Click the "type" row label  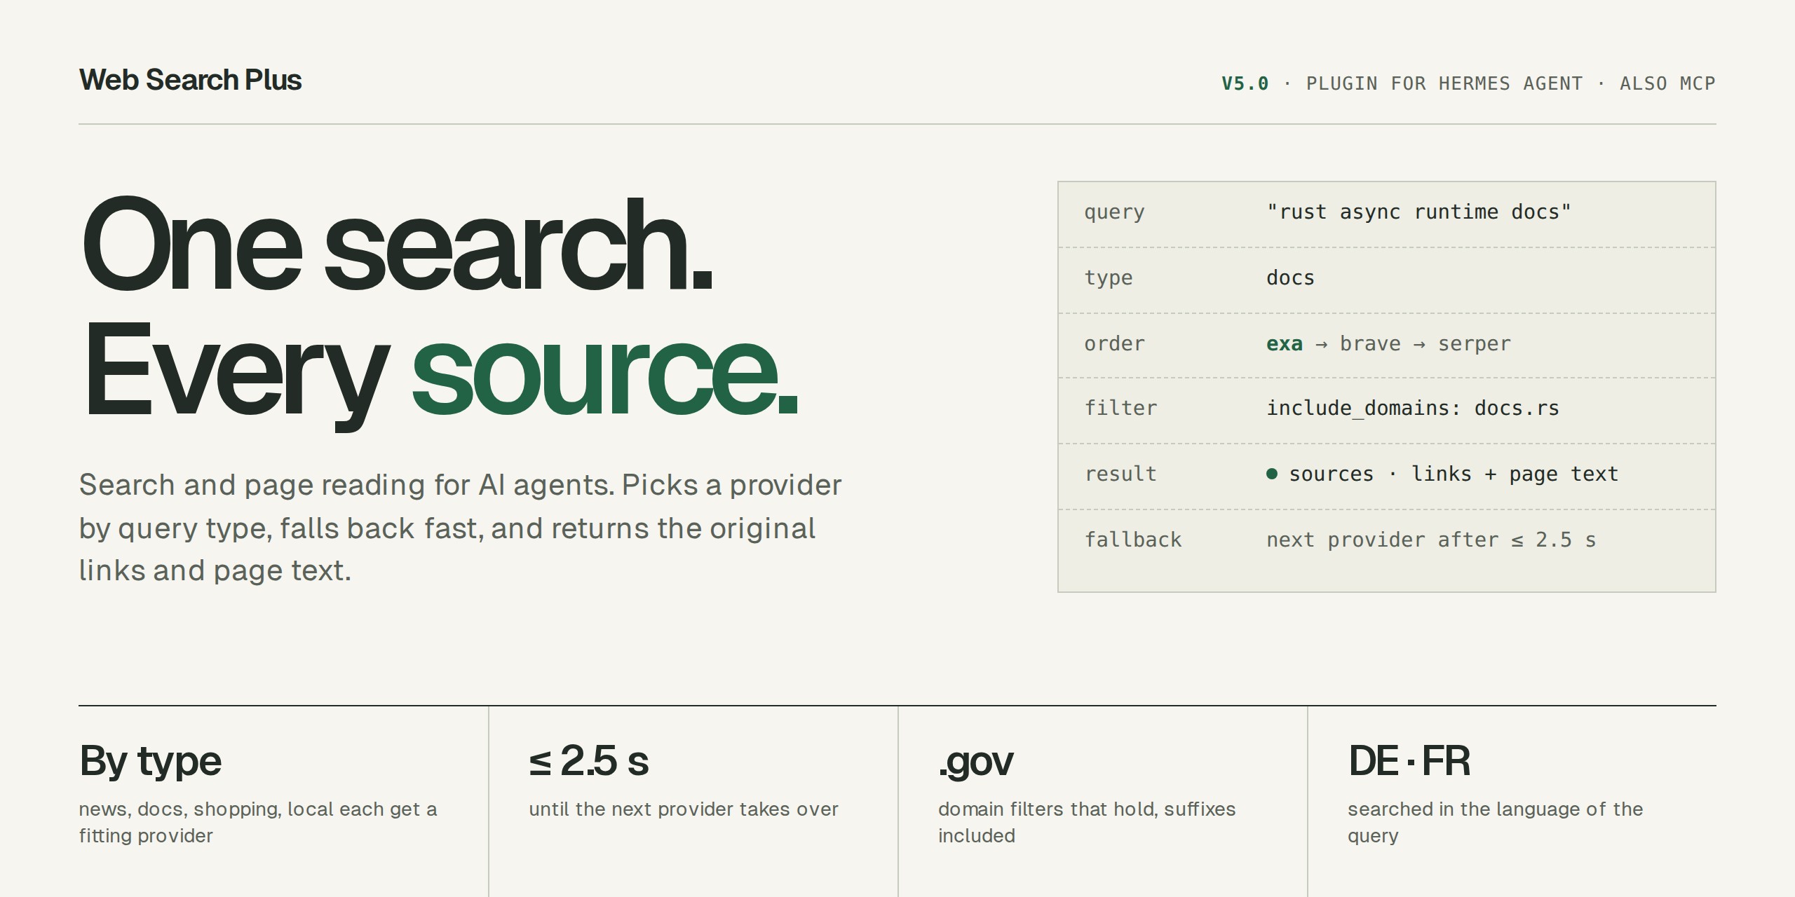[1109, 278]
